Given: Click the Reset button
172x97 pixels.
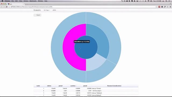Looking at the screenshot, I should coord(37,15).
